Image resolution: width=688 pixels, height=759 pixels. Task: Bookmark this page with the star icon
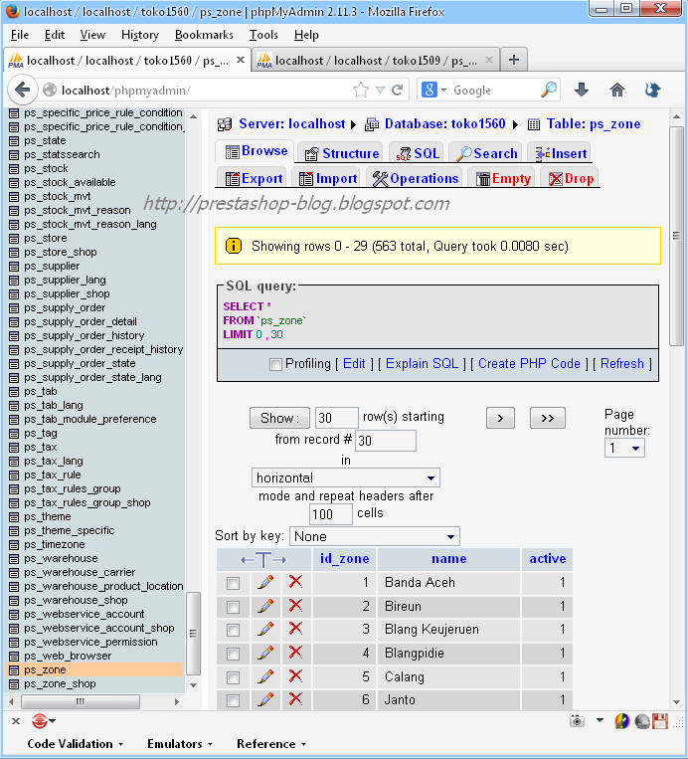click(x=361, y=90)
